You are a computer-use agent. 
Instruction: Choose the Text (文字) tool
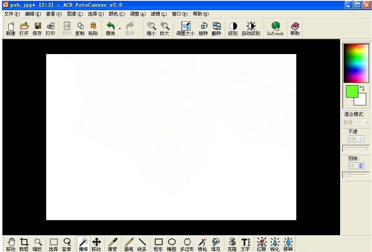[245, 244]
